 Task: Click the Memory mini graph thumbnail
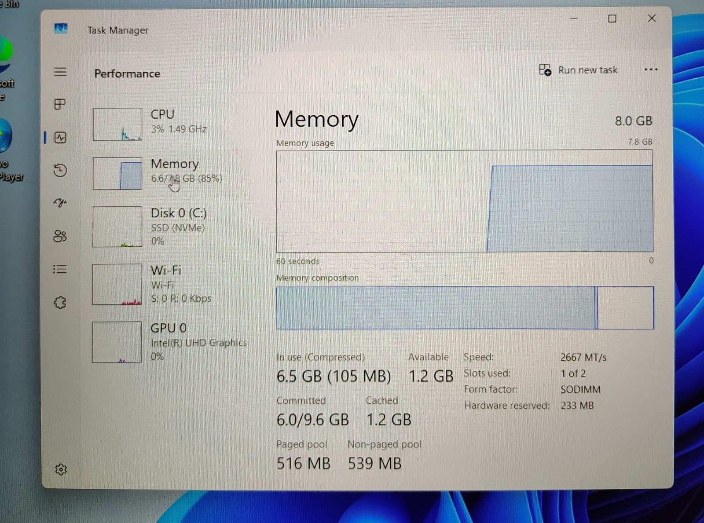(117, 173)
